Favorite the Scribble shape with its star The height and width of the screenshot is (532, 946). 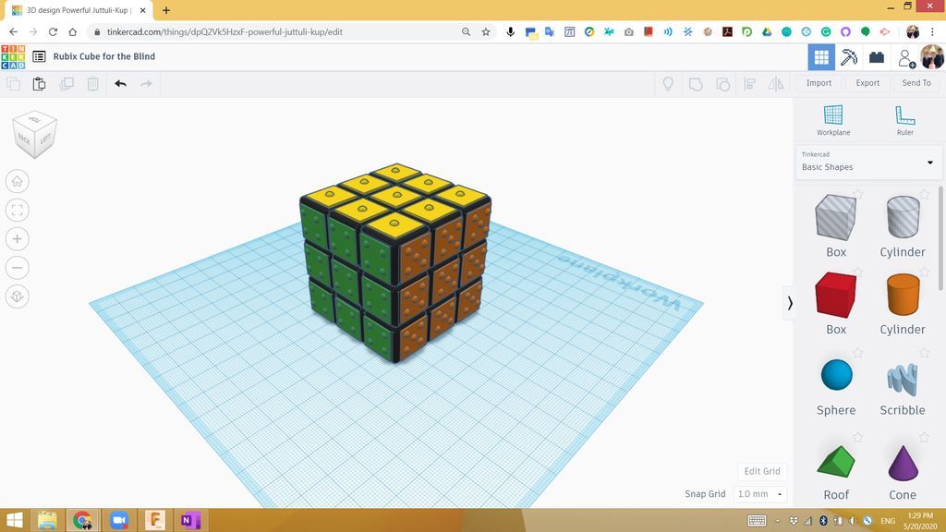pos(924,354)
